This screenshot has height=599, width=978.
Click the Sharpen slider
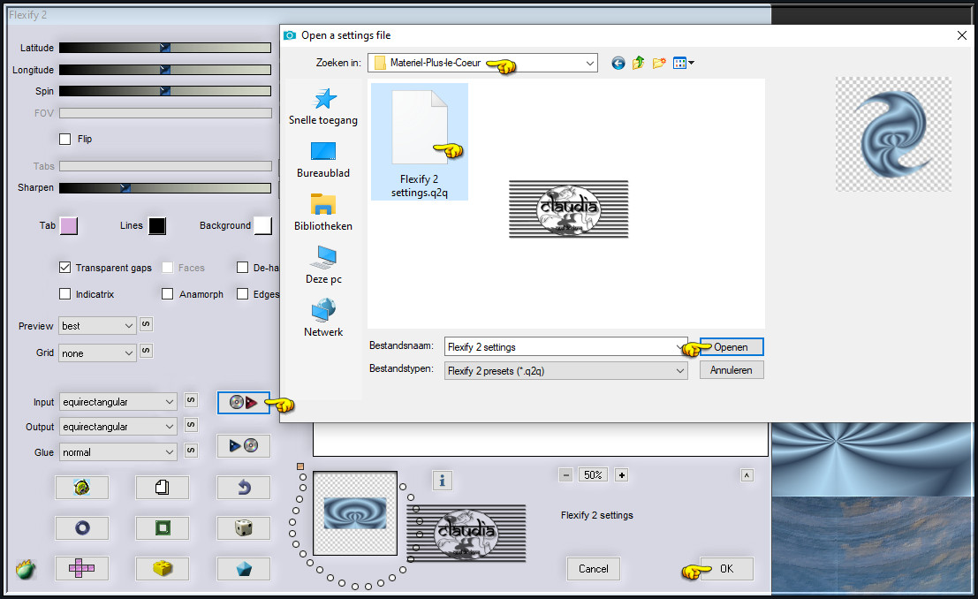point(165,188)
